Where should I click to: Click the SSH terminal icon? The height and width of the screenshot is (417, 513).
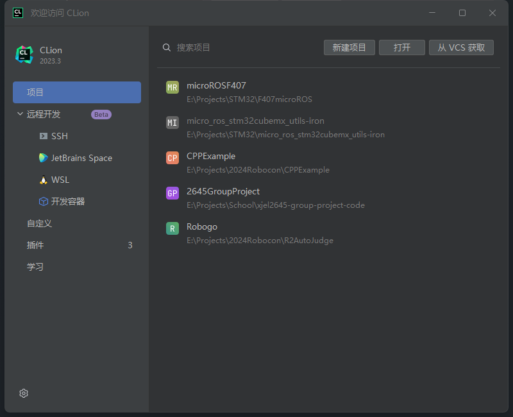(x=44, y=136)
